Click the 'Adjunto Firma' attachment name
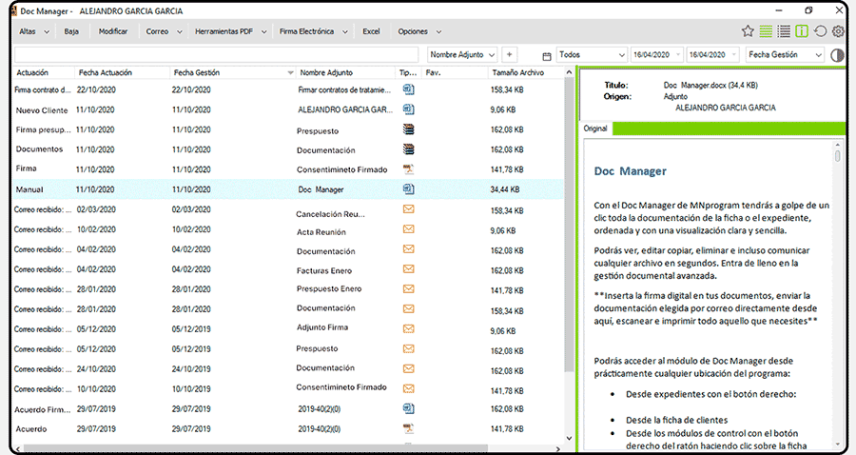Screen dimensions: 856x455 pos(322,327)
